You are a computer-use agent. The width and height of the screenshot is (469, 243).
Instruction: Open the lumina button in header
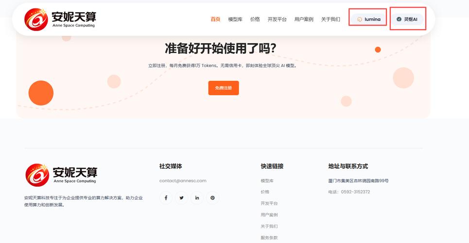tap(369, 19)
